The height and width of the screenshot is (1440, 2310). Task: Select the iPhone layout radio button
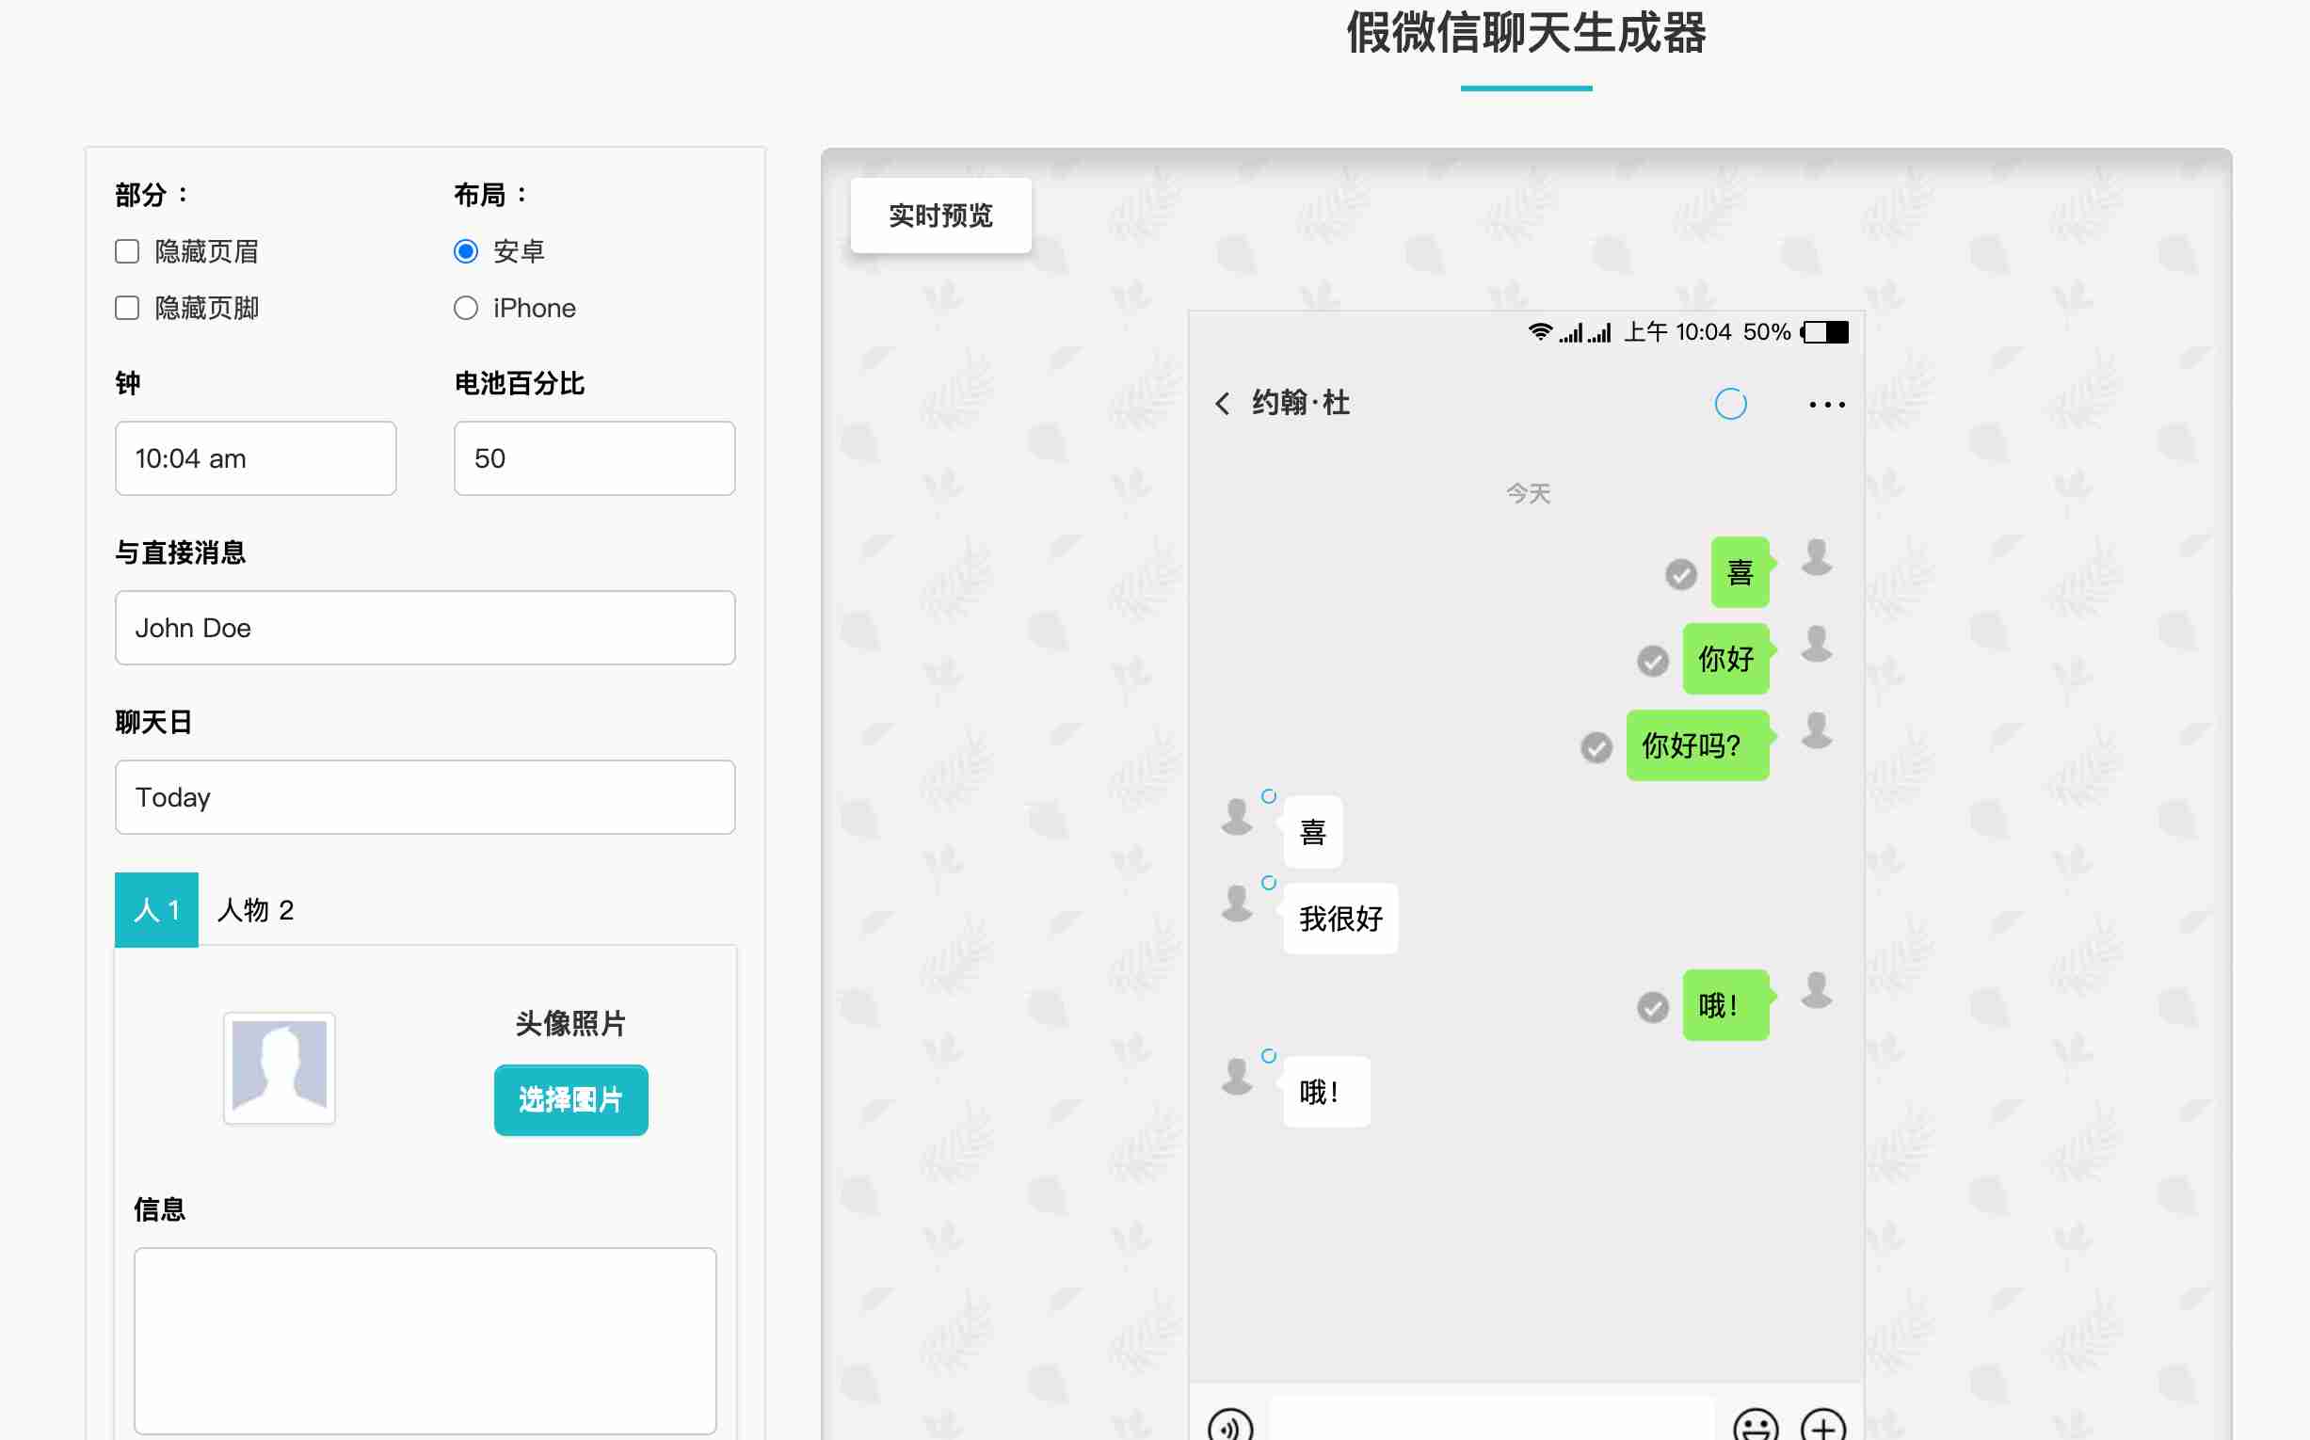coord(466,308)
